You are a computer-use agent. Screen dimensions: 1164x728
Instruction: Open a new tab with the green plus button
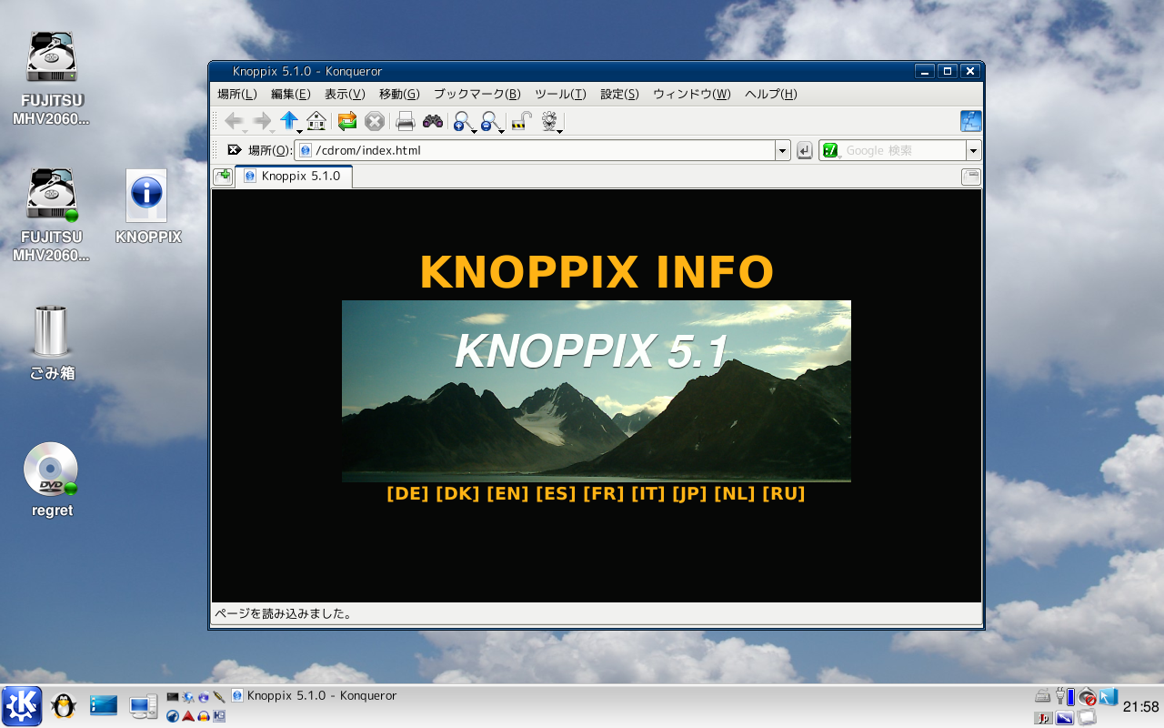pyautogui.click(x=222, y=176)
